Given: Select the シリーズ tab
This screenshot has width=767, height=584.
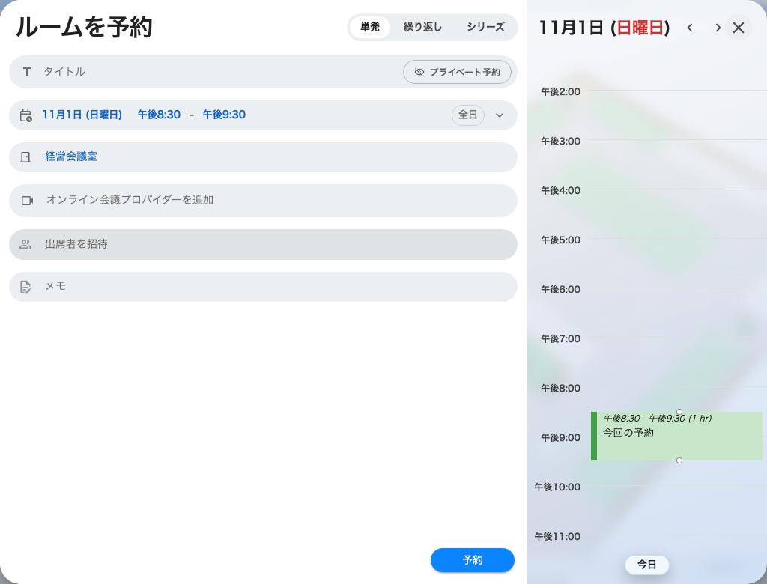Looking at the screenshot, I should (x=485, y=28).
